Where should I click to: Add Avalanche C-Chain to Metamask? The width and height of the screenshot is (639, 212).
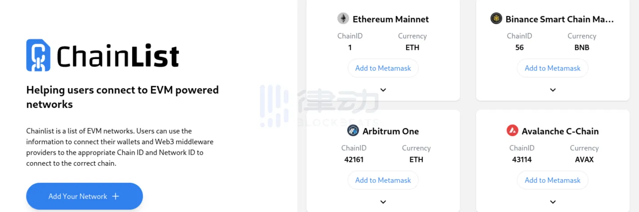[553, 180]
